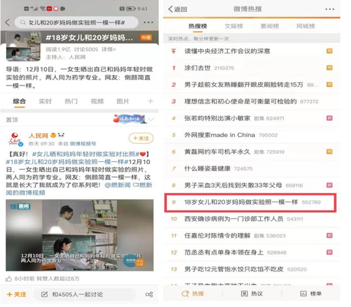
Task: Click the search field with hashtag query
Action: [78, 22]
